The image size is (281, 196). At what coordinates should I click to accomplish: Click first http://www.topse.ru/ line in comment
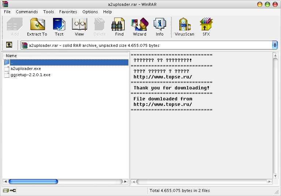pos(163,77)
